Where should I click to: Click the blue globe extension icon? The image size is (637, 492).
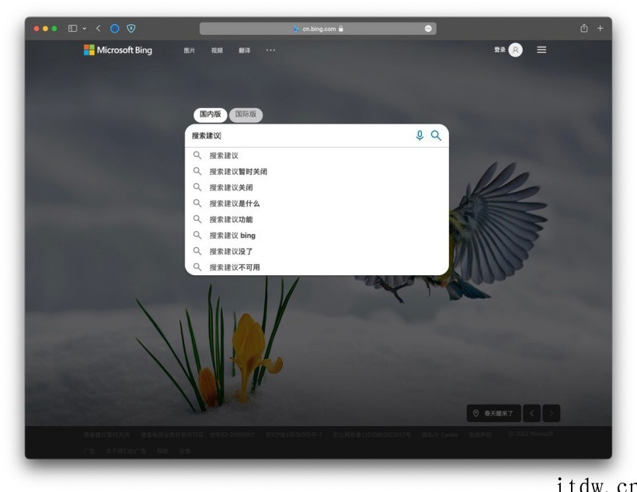pos(115,29)
